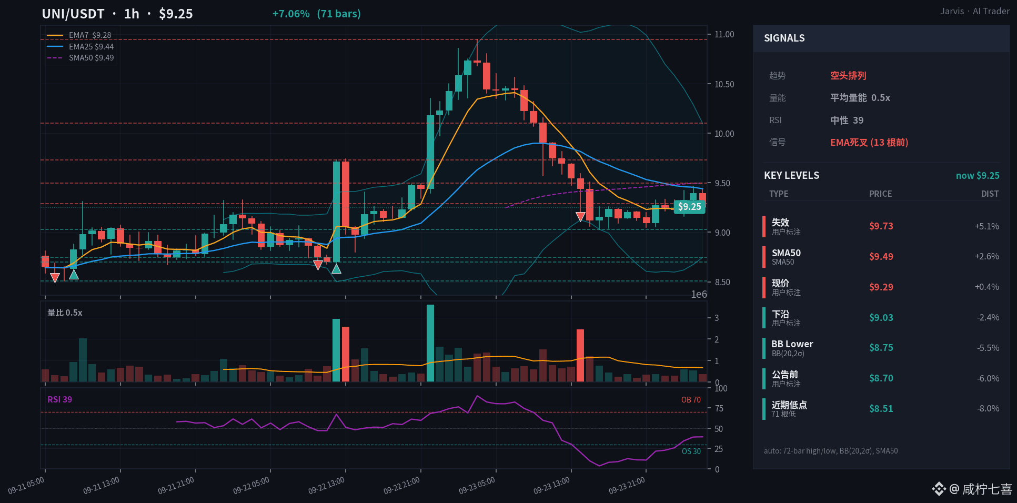Click the RSI 39 indicator label
Screen dimensions: 1017x503
coord(59,400)
